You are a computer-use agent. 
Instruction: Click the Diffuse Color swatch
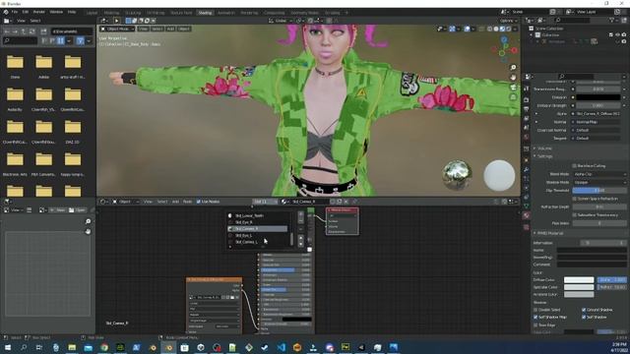579,279
